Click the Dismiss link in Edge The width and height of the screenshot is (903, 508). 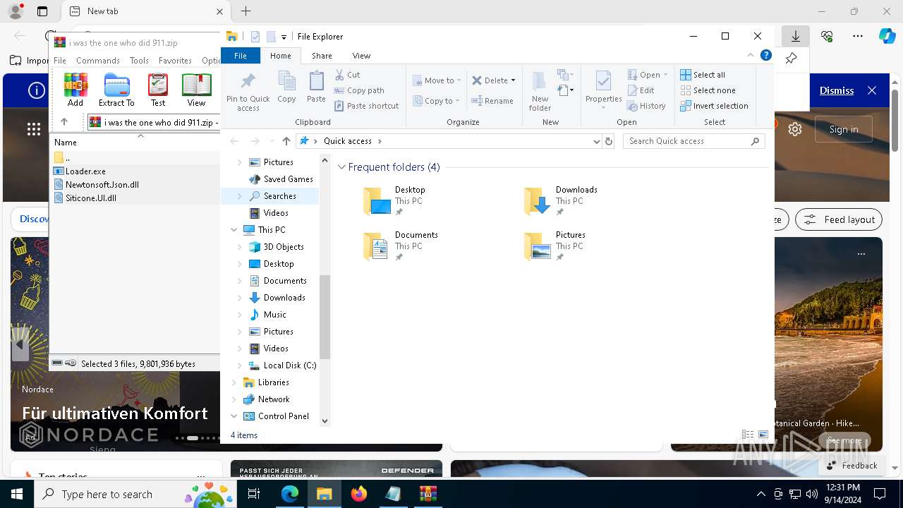point(837,90)
